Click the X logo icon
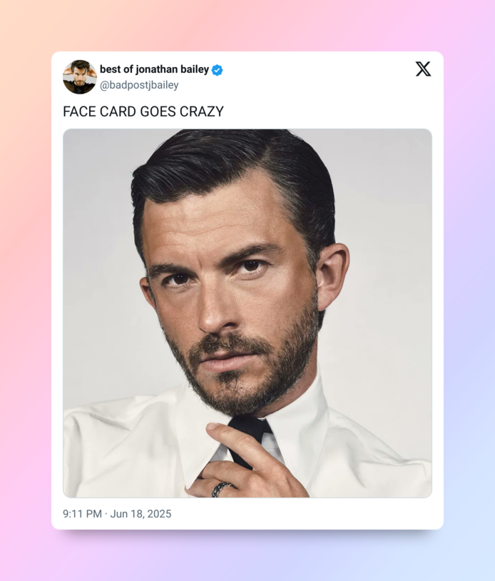 [423, 69]
